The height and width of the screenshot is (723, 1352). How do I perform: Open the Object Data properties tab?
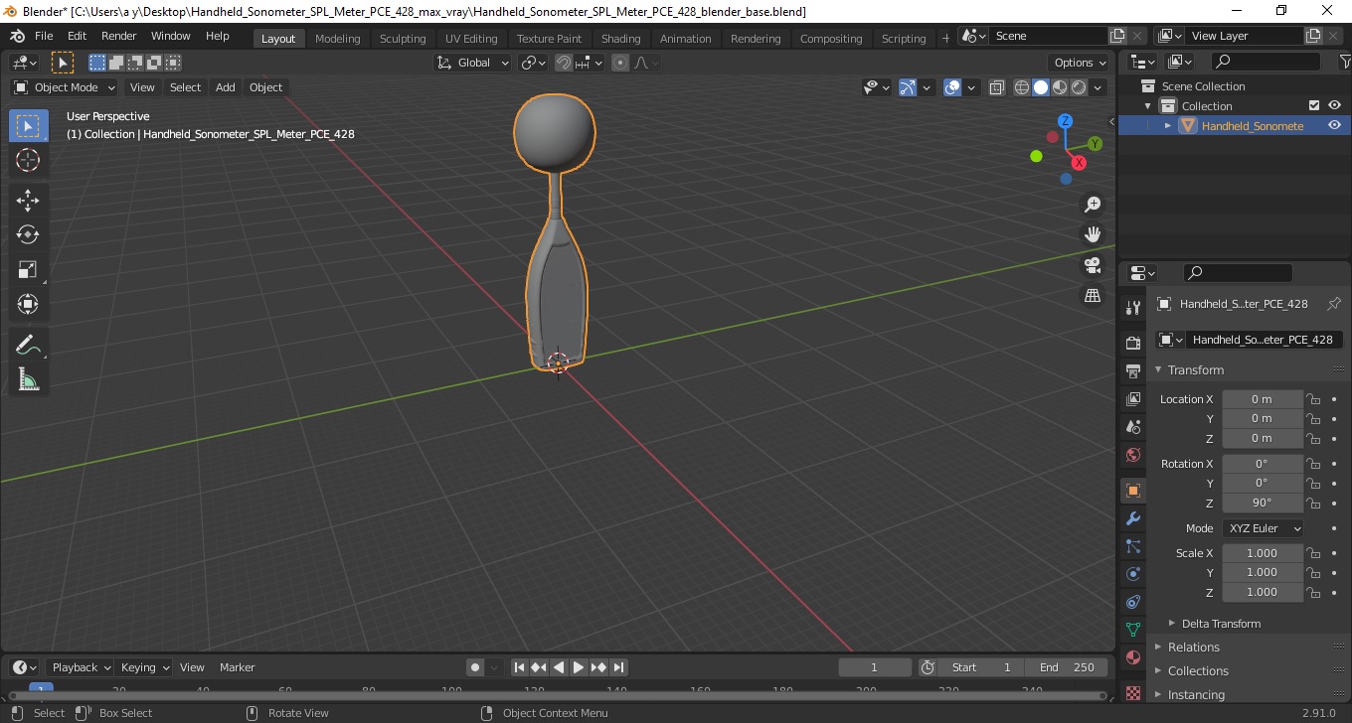coord(1133,630)
